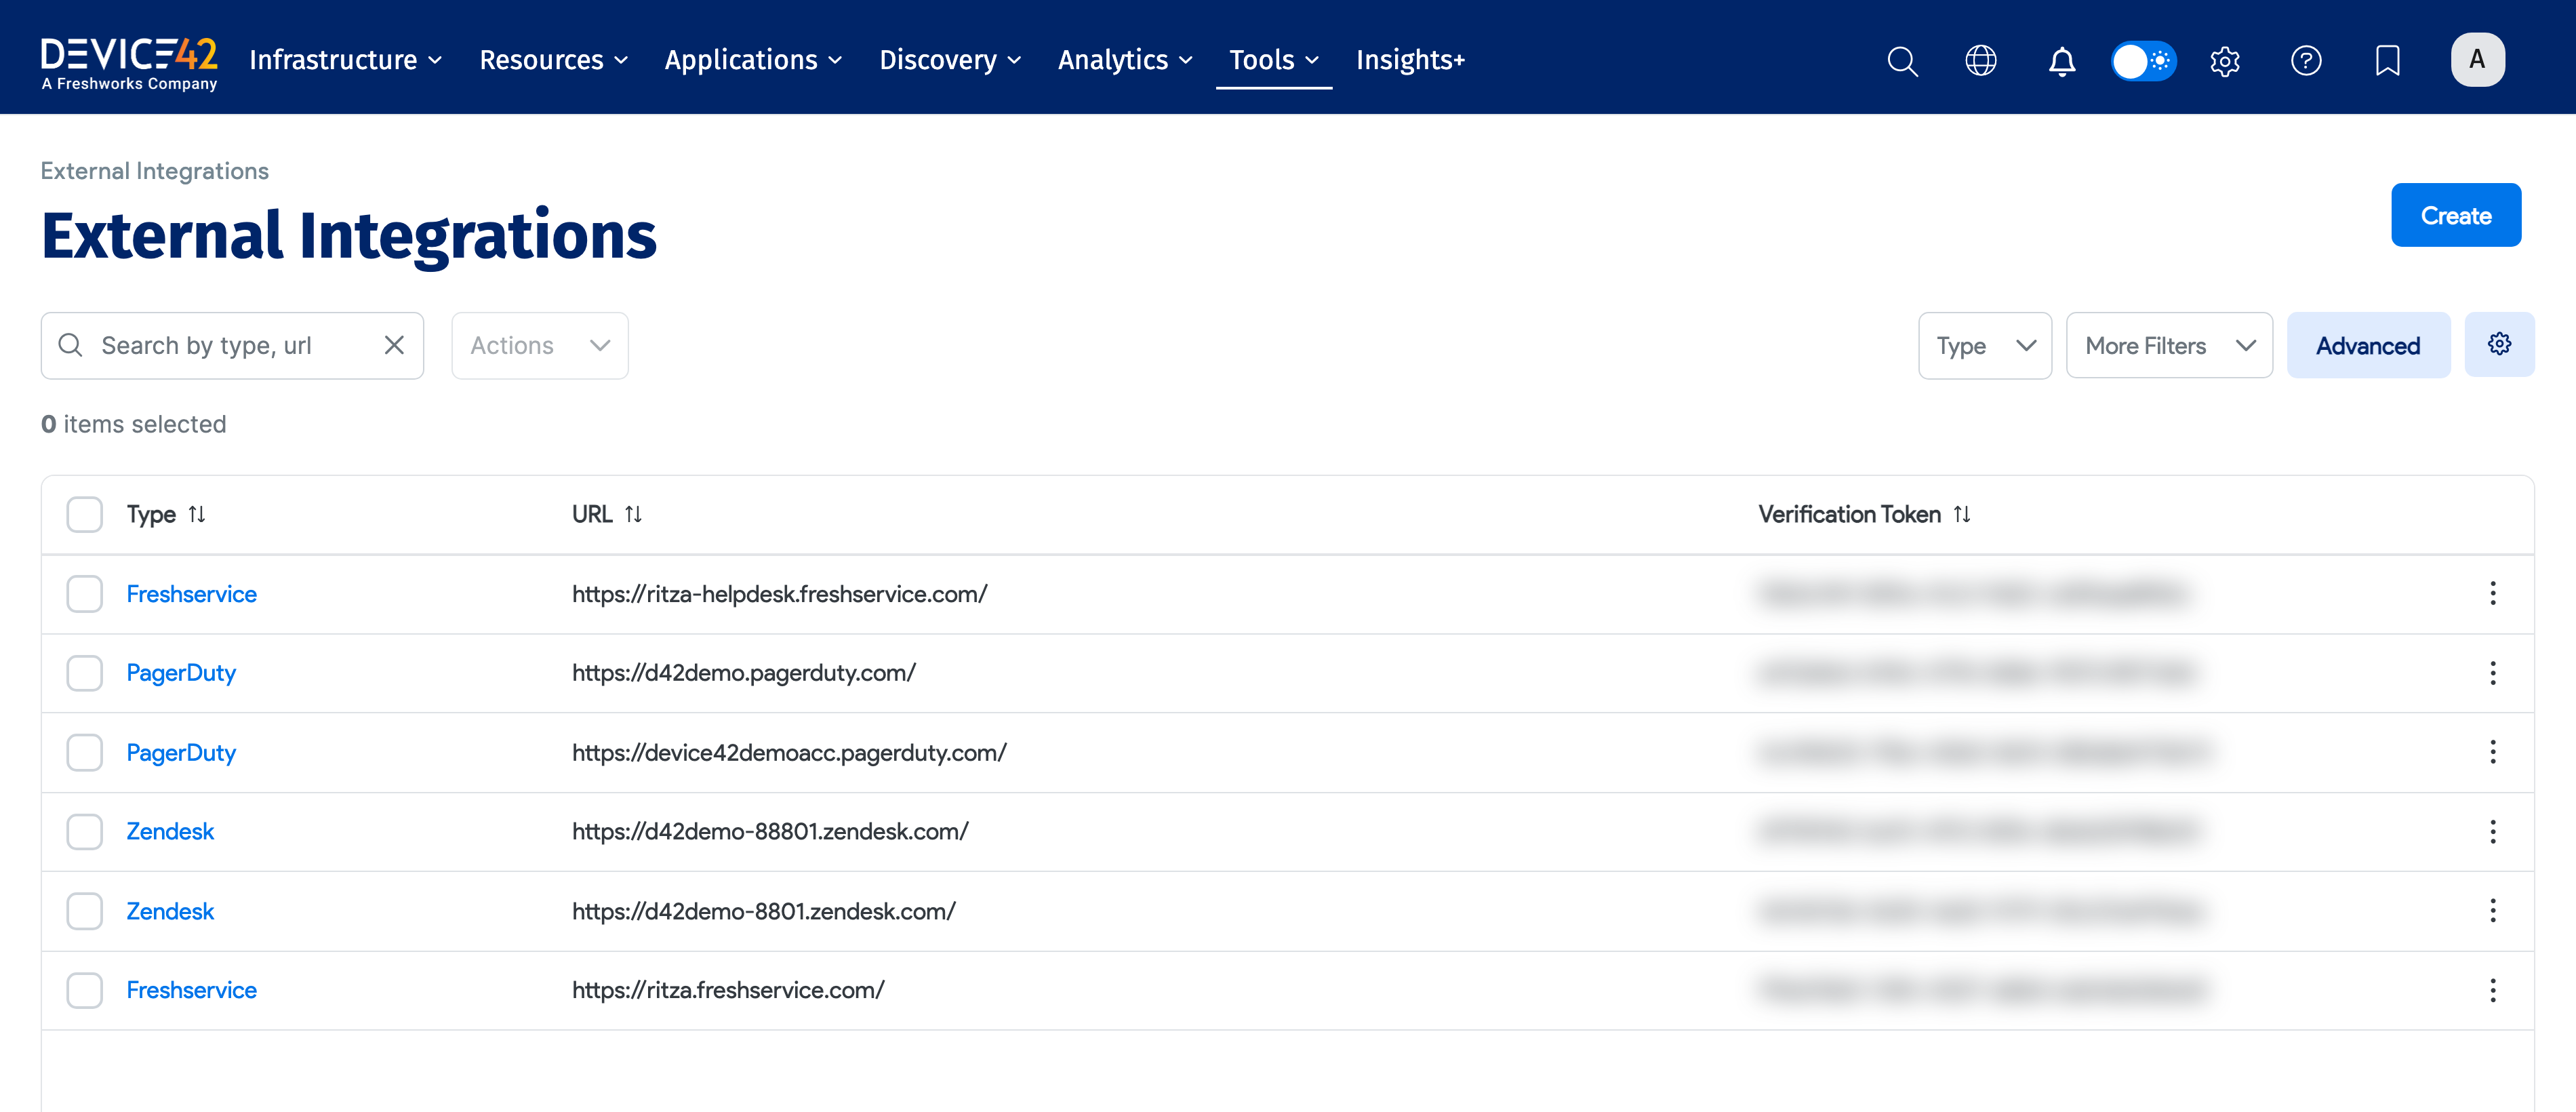Sort by URL column arrows

click(633, 514)
